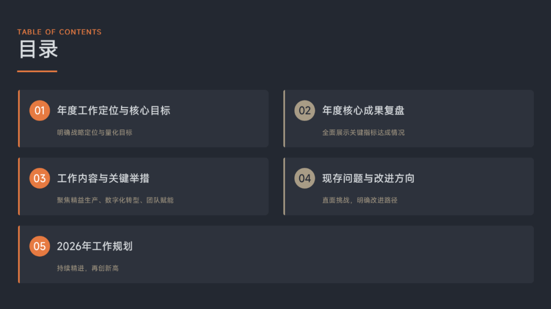The height and width of the screenshot is (309, 551).
Task: Click the orange 05 number badge
Action: [39, 246]
